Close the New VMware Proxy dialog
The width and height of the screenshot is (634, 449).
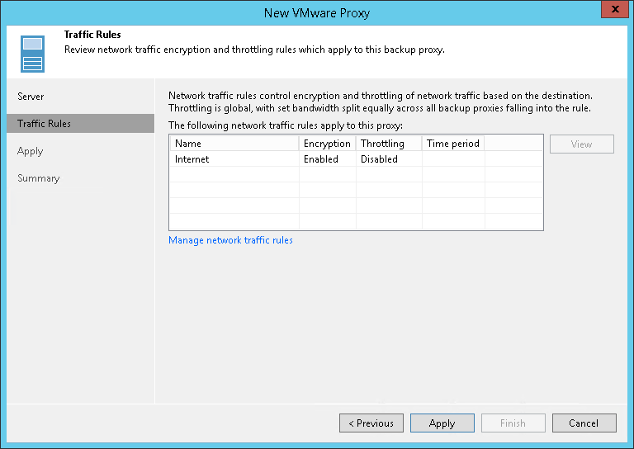click(x=612, y=12)
